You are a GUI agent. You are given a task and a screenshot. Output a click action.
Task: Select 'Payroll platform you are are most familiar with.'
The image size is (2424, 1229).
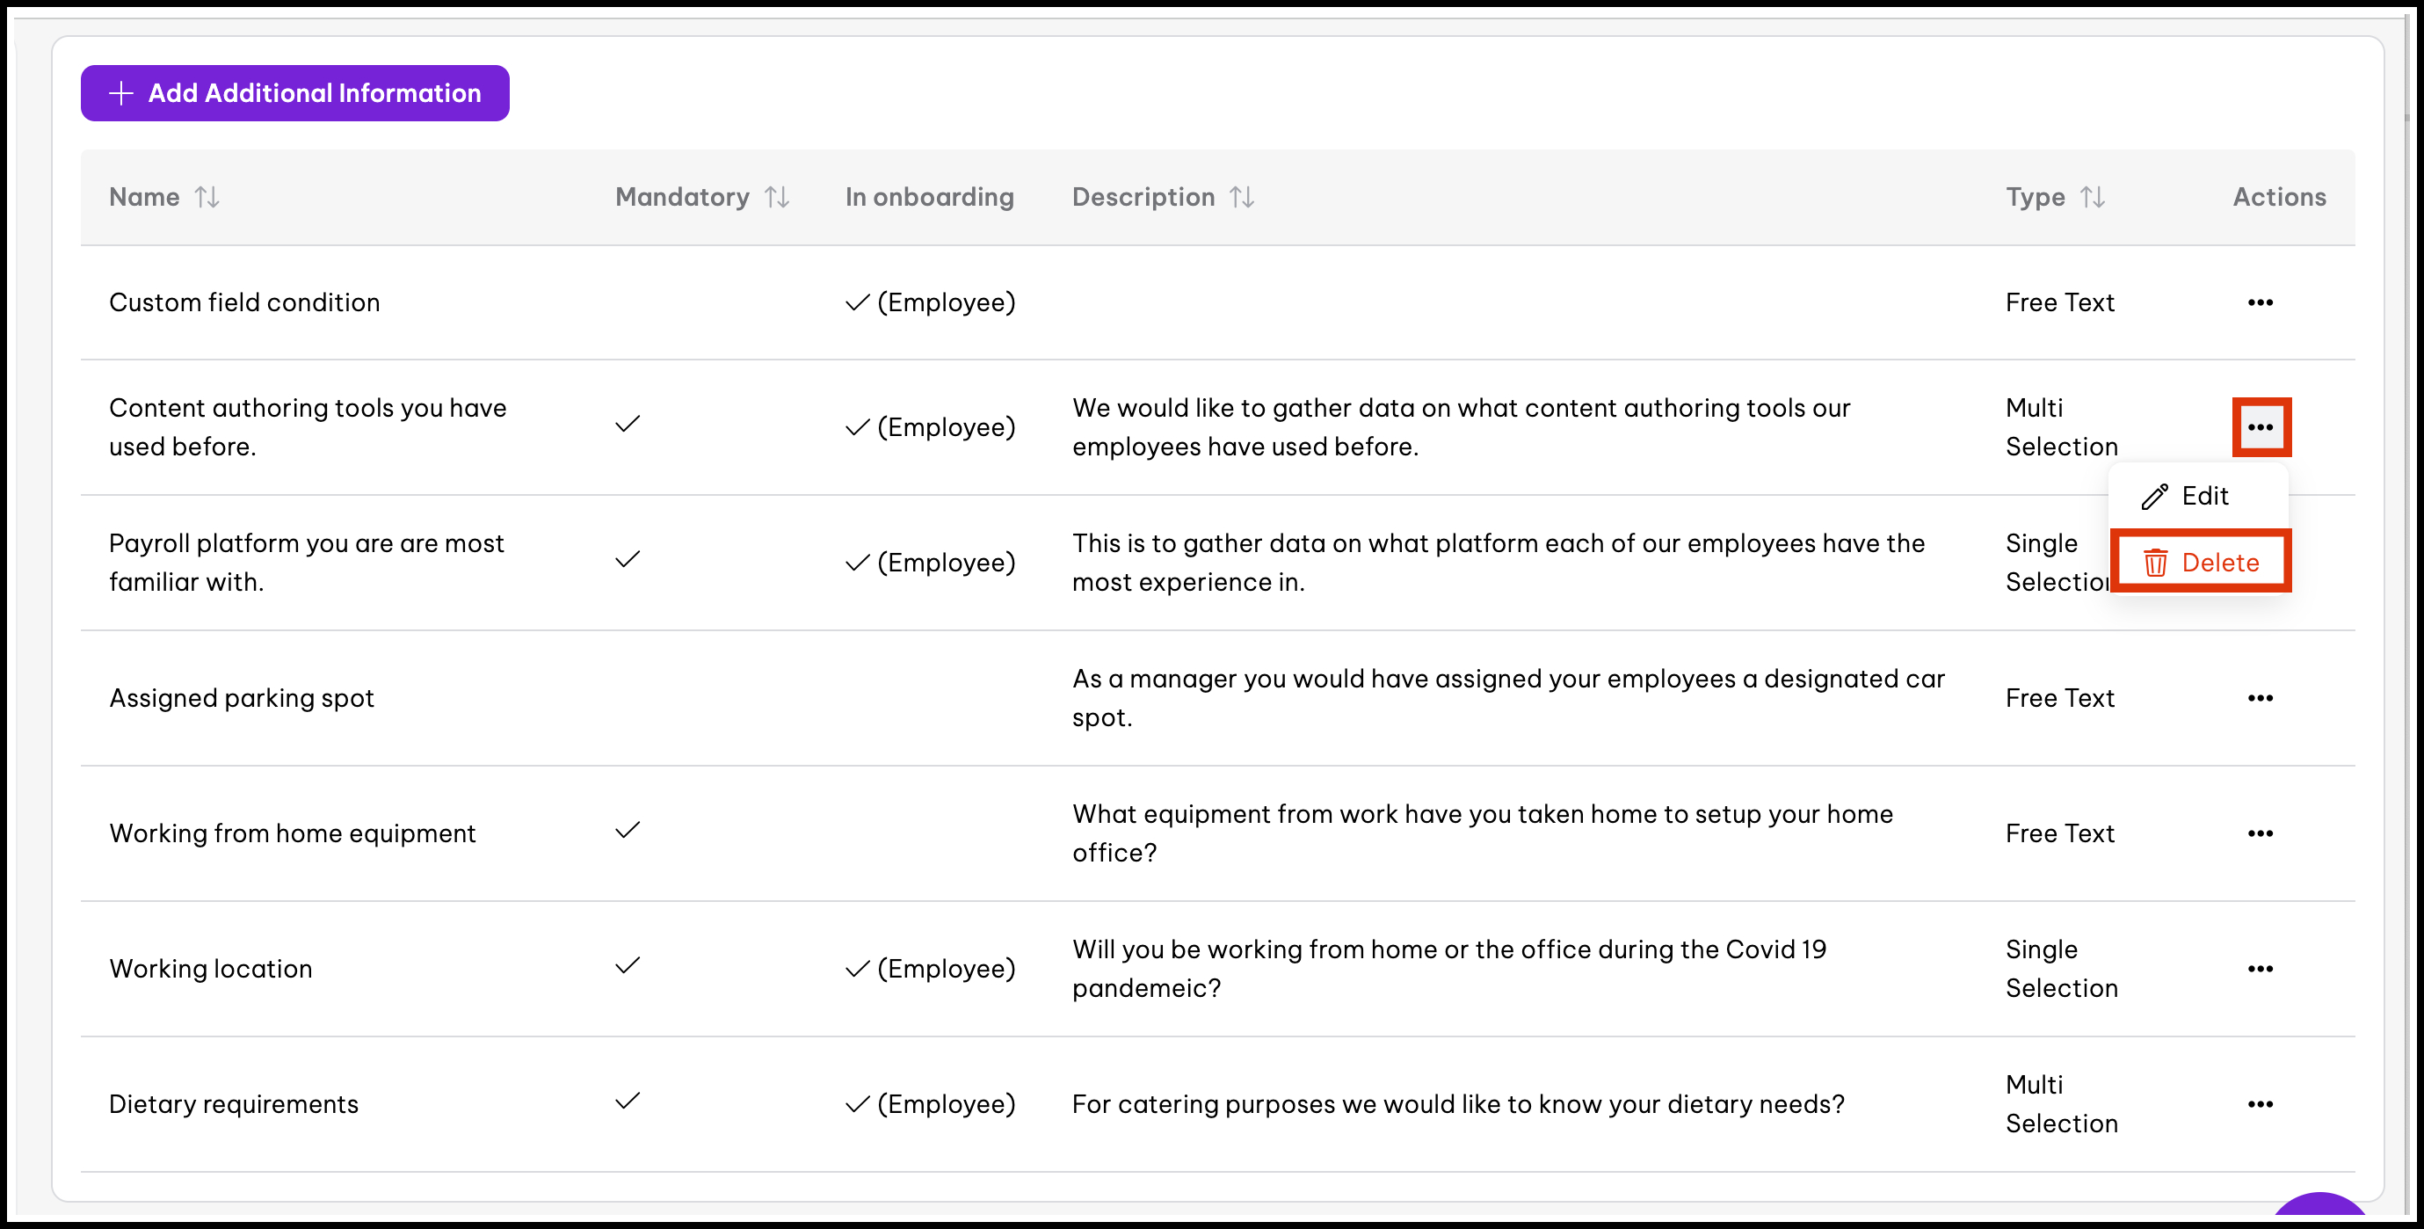click(307, 563)
